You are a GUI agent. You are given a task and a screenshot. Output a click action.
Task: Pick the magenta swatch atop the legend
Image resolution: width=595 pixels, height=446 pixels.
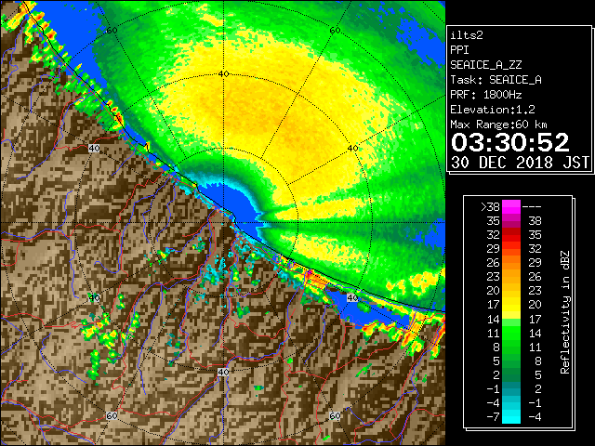(x=511, y=207)
